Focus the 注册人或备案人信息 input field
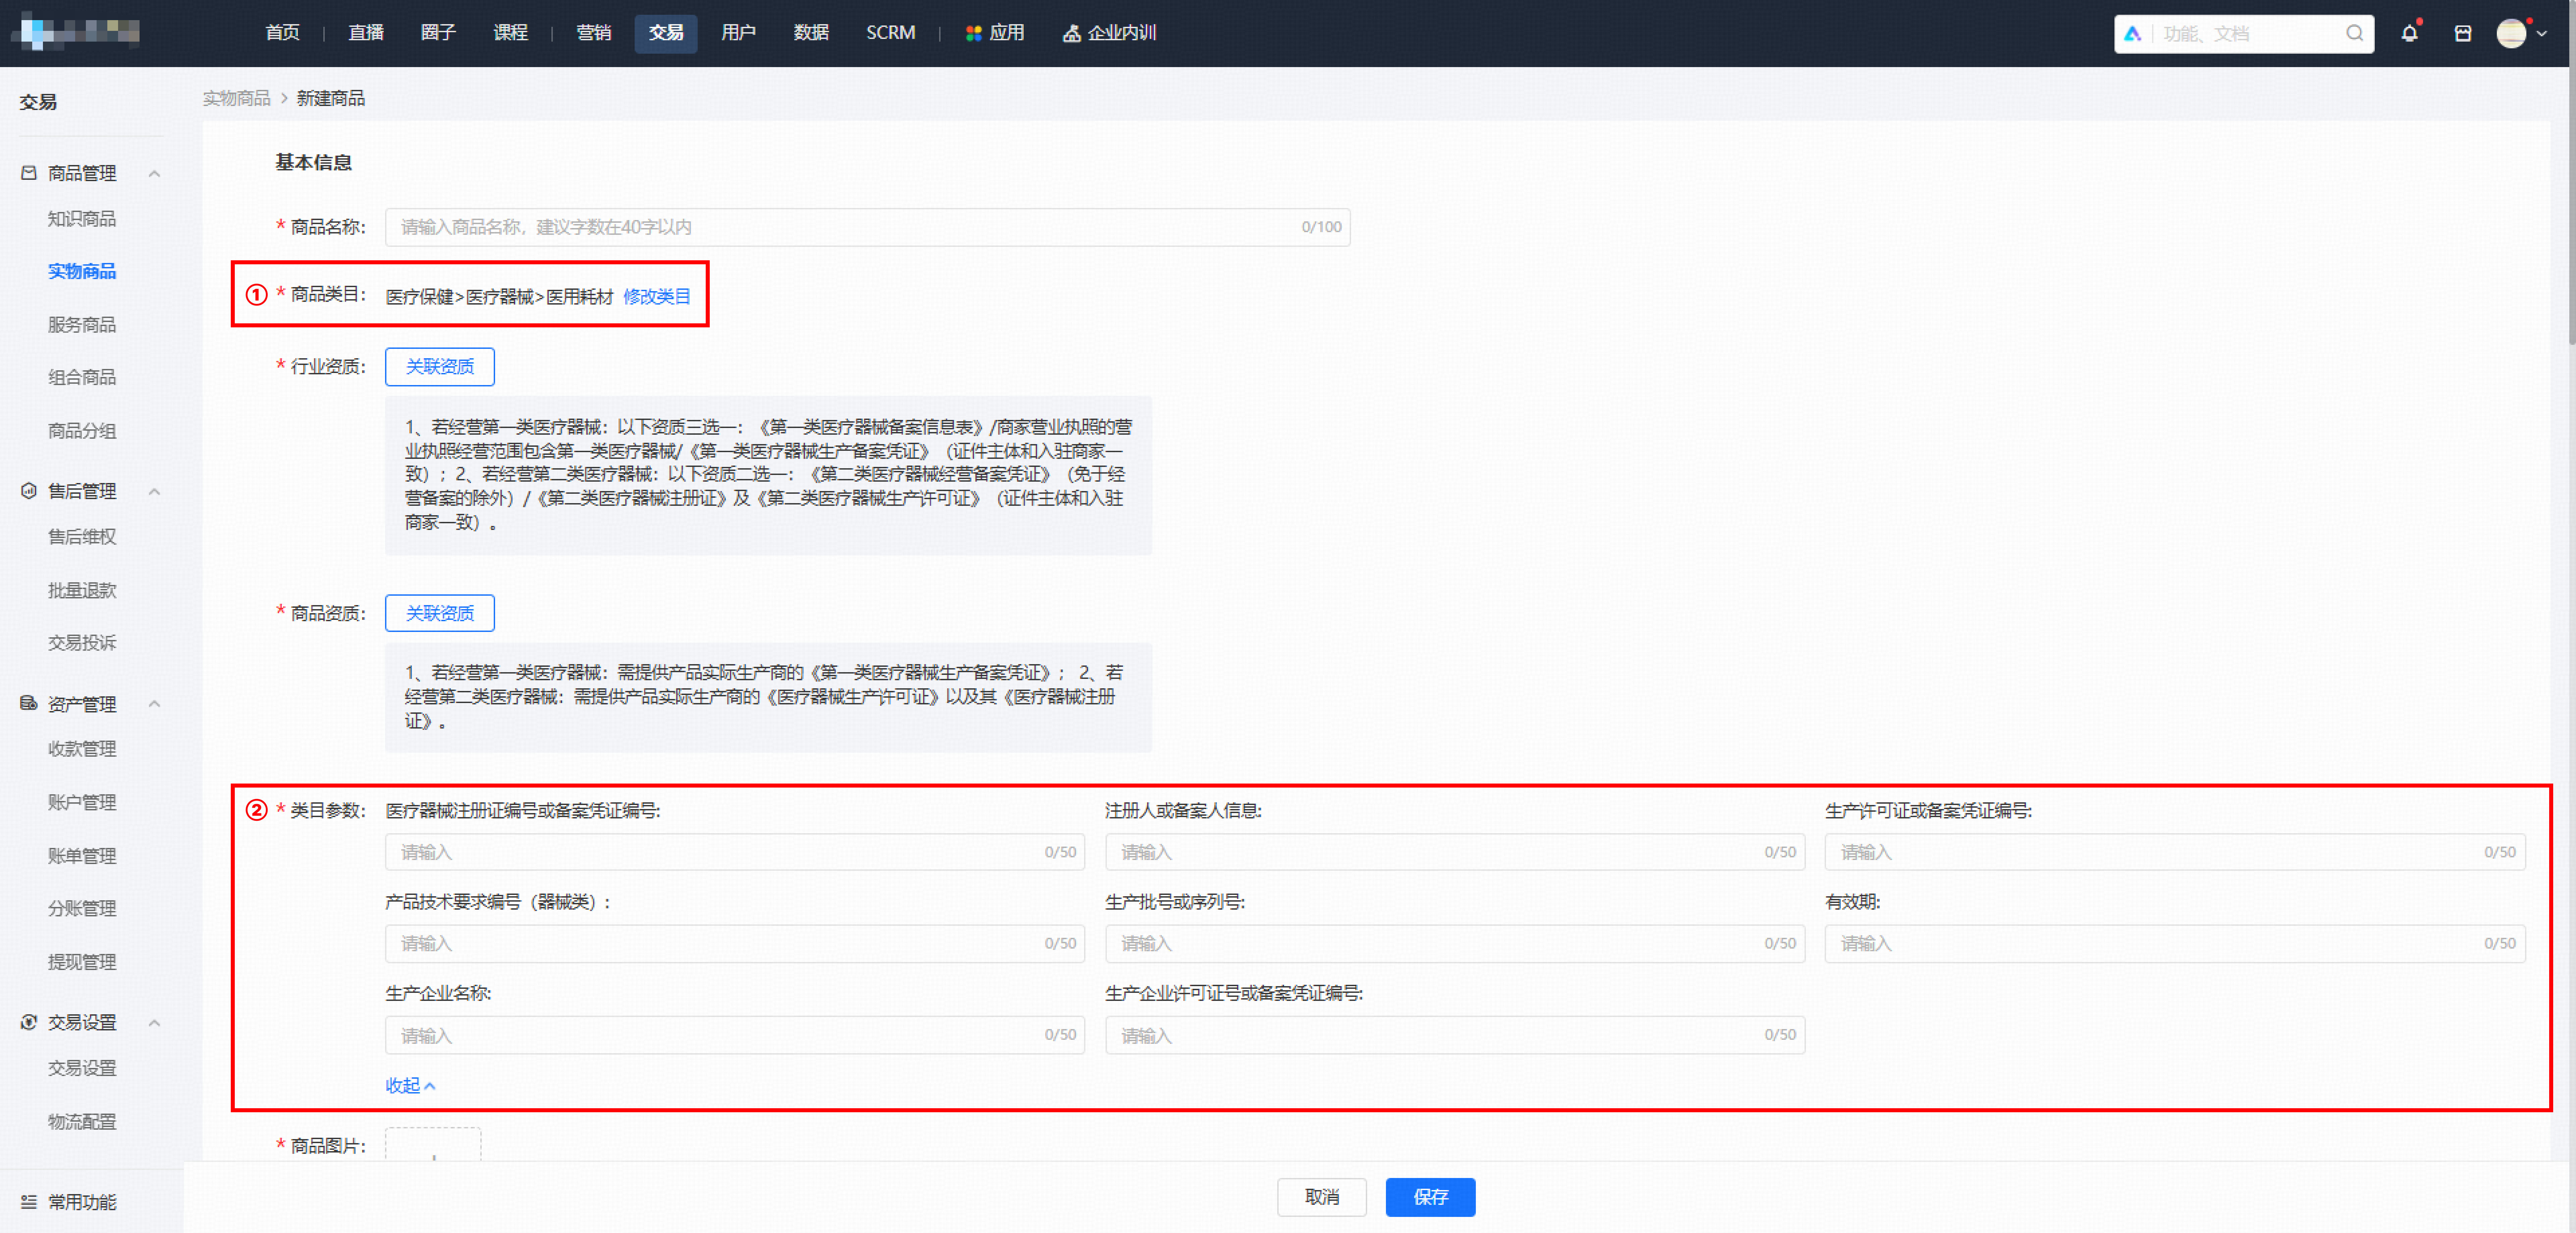 (x=1455, y=852)
